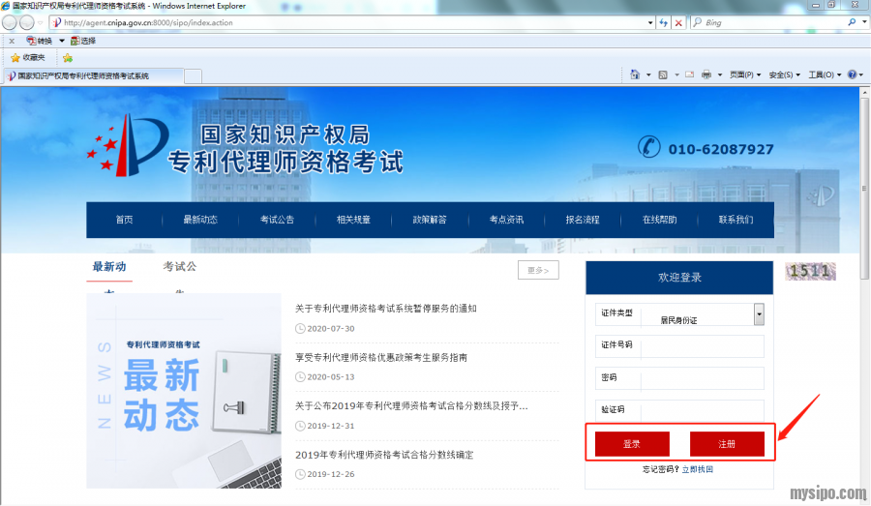The width and height of the screenshot is (871, 506).
Task: Click the home page icon in command bar
Action: point(635,74)
